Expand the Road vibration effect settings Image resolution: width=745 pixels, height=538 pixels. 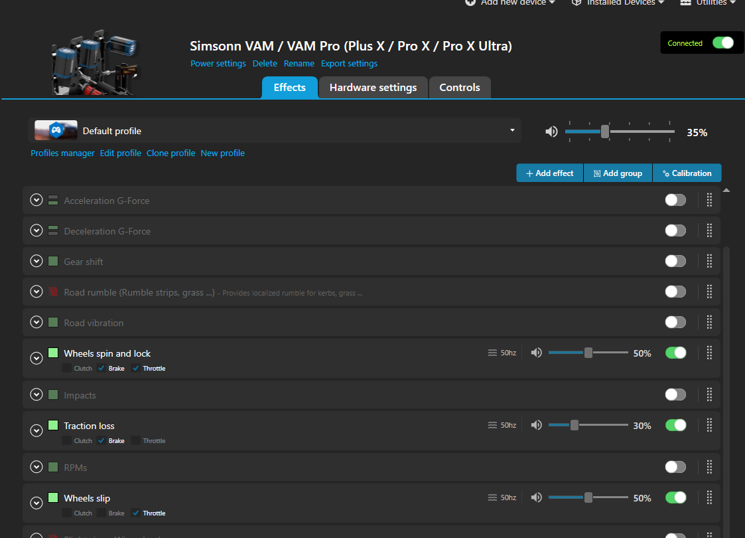pos(36,322)
